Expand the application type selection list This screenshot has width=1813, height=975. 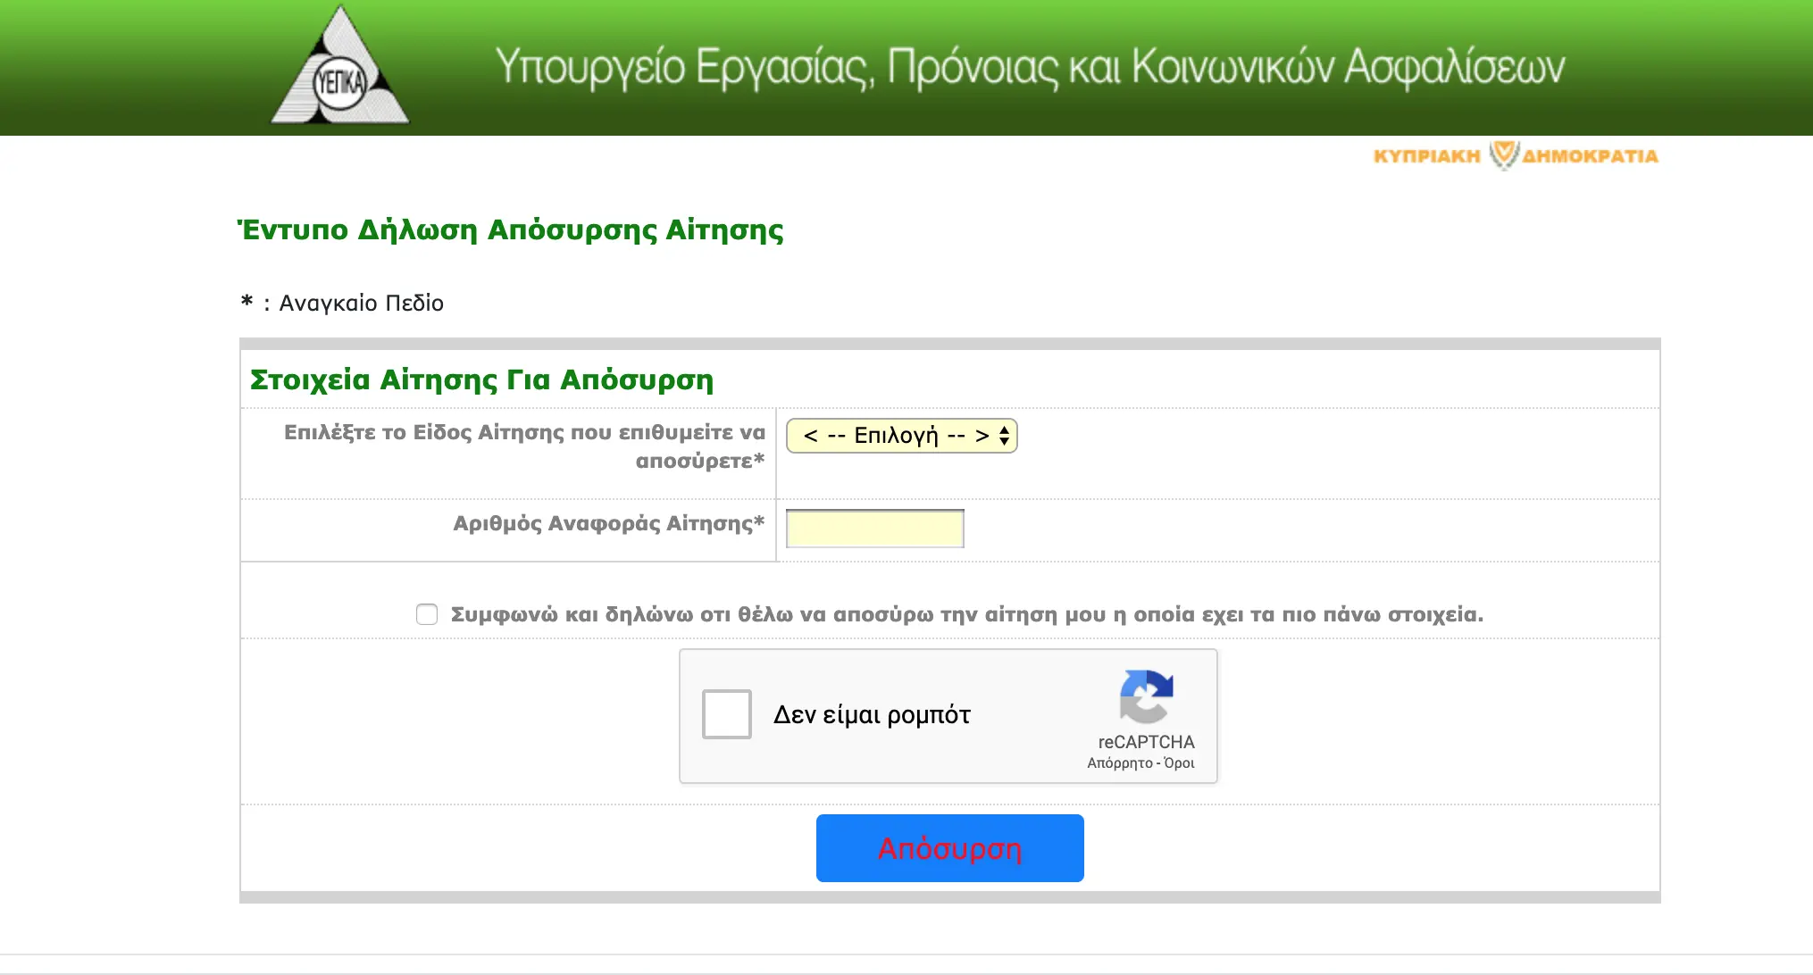coord(900,436)
